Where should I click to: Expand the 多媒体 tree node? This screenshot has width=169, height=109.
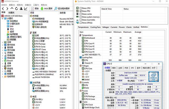pyautogui.click(x=2, y=53)
